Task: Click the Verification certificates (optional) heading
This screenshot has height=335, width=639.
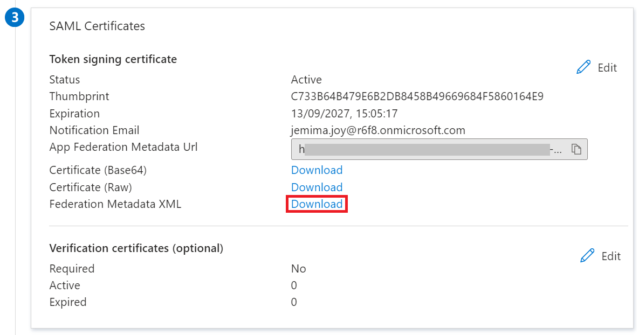Action: pos(136,248)
